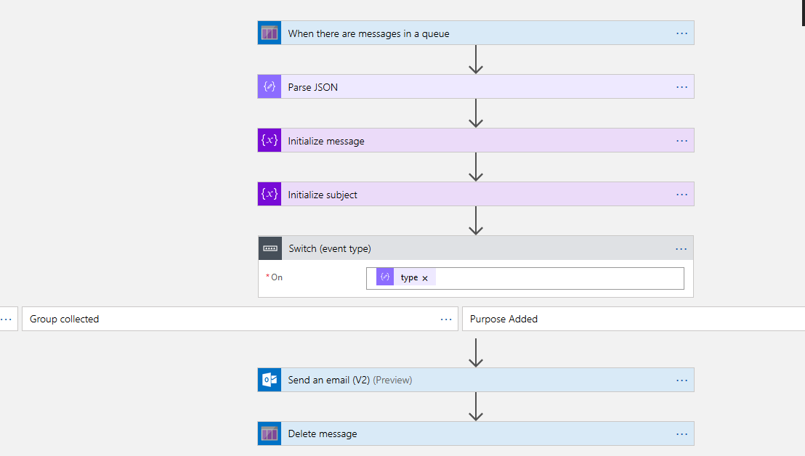The width and height of the screenshot is (805, 456).
Task: Expand the Group collected case
Action: coord(240,319)
